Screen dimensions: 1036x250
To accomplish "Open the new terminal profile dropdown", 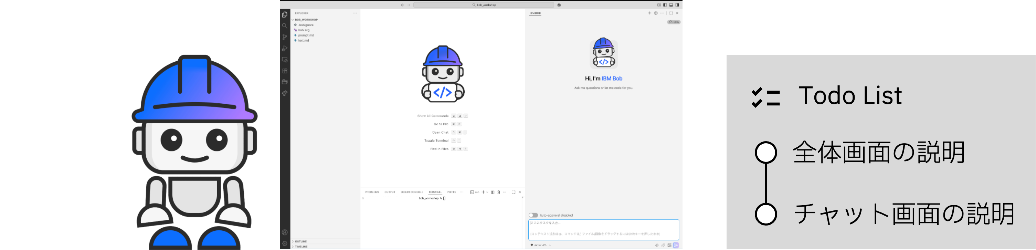I will click(x=487, y=192).
